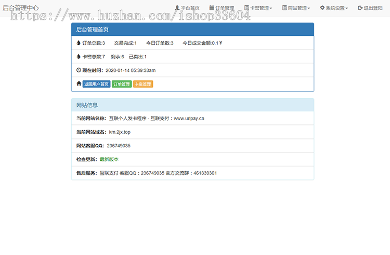This screenshot has width=390, height=255.
Task: Click the droplet icon beside 订单总数
Action: click(x=79, y=43)
